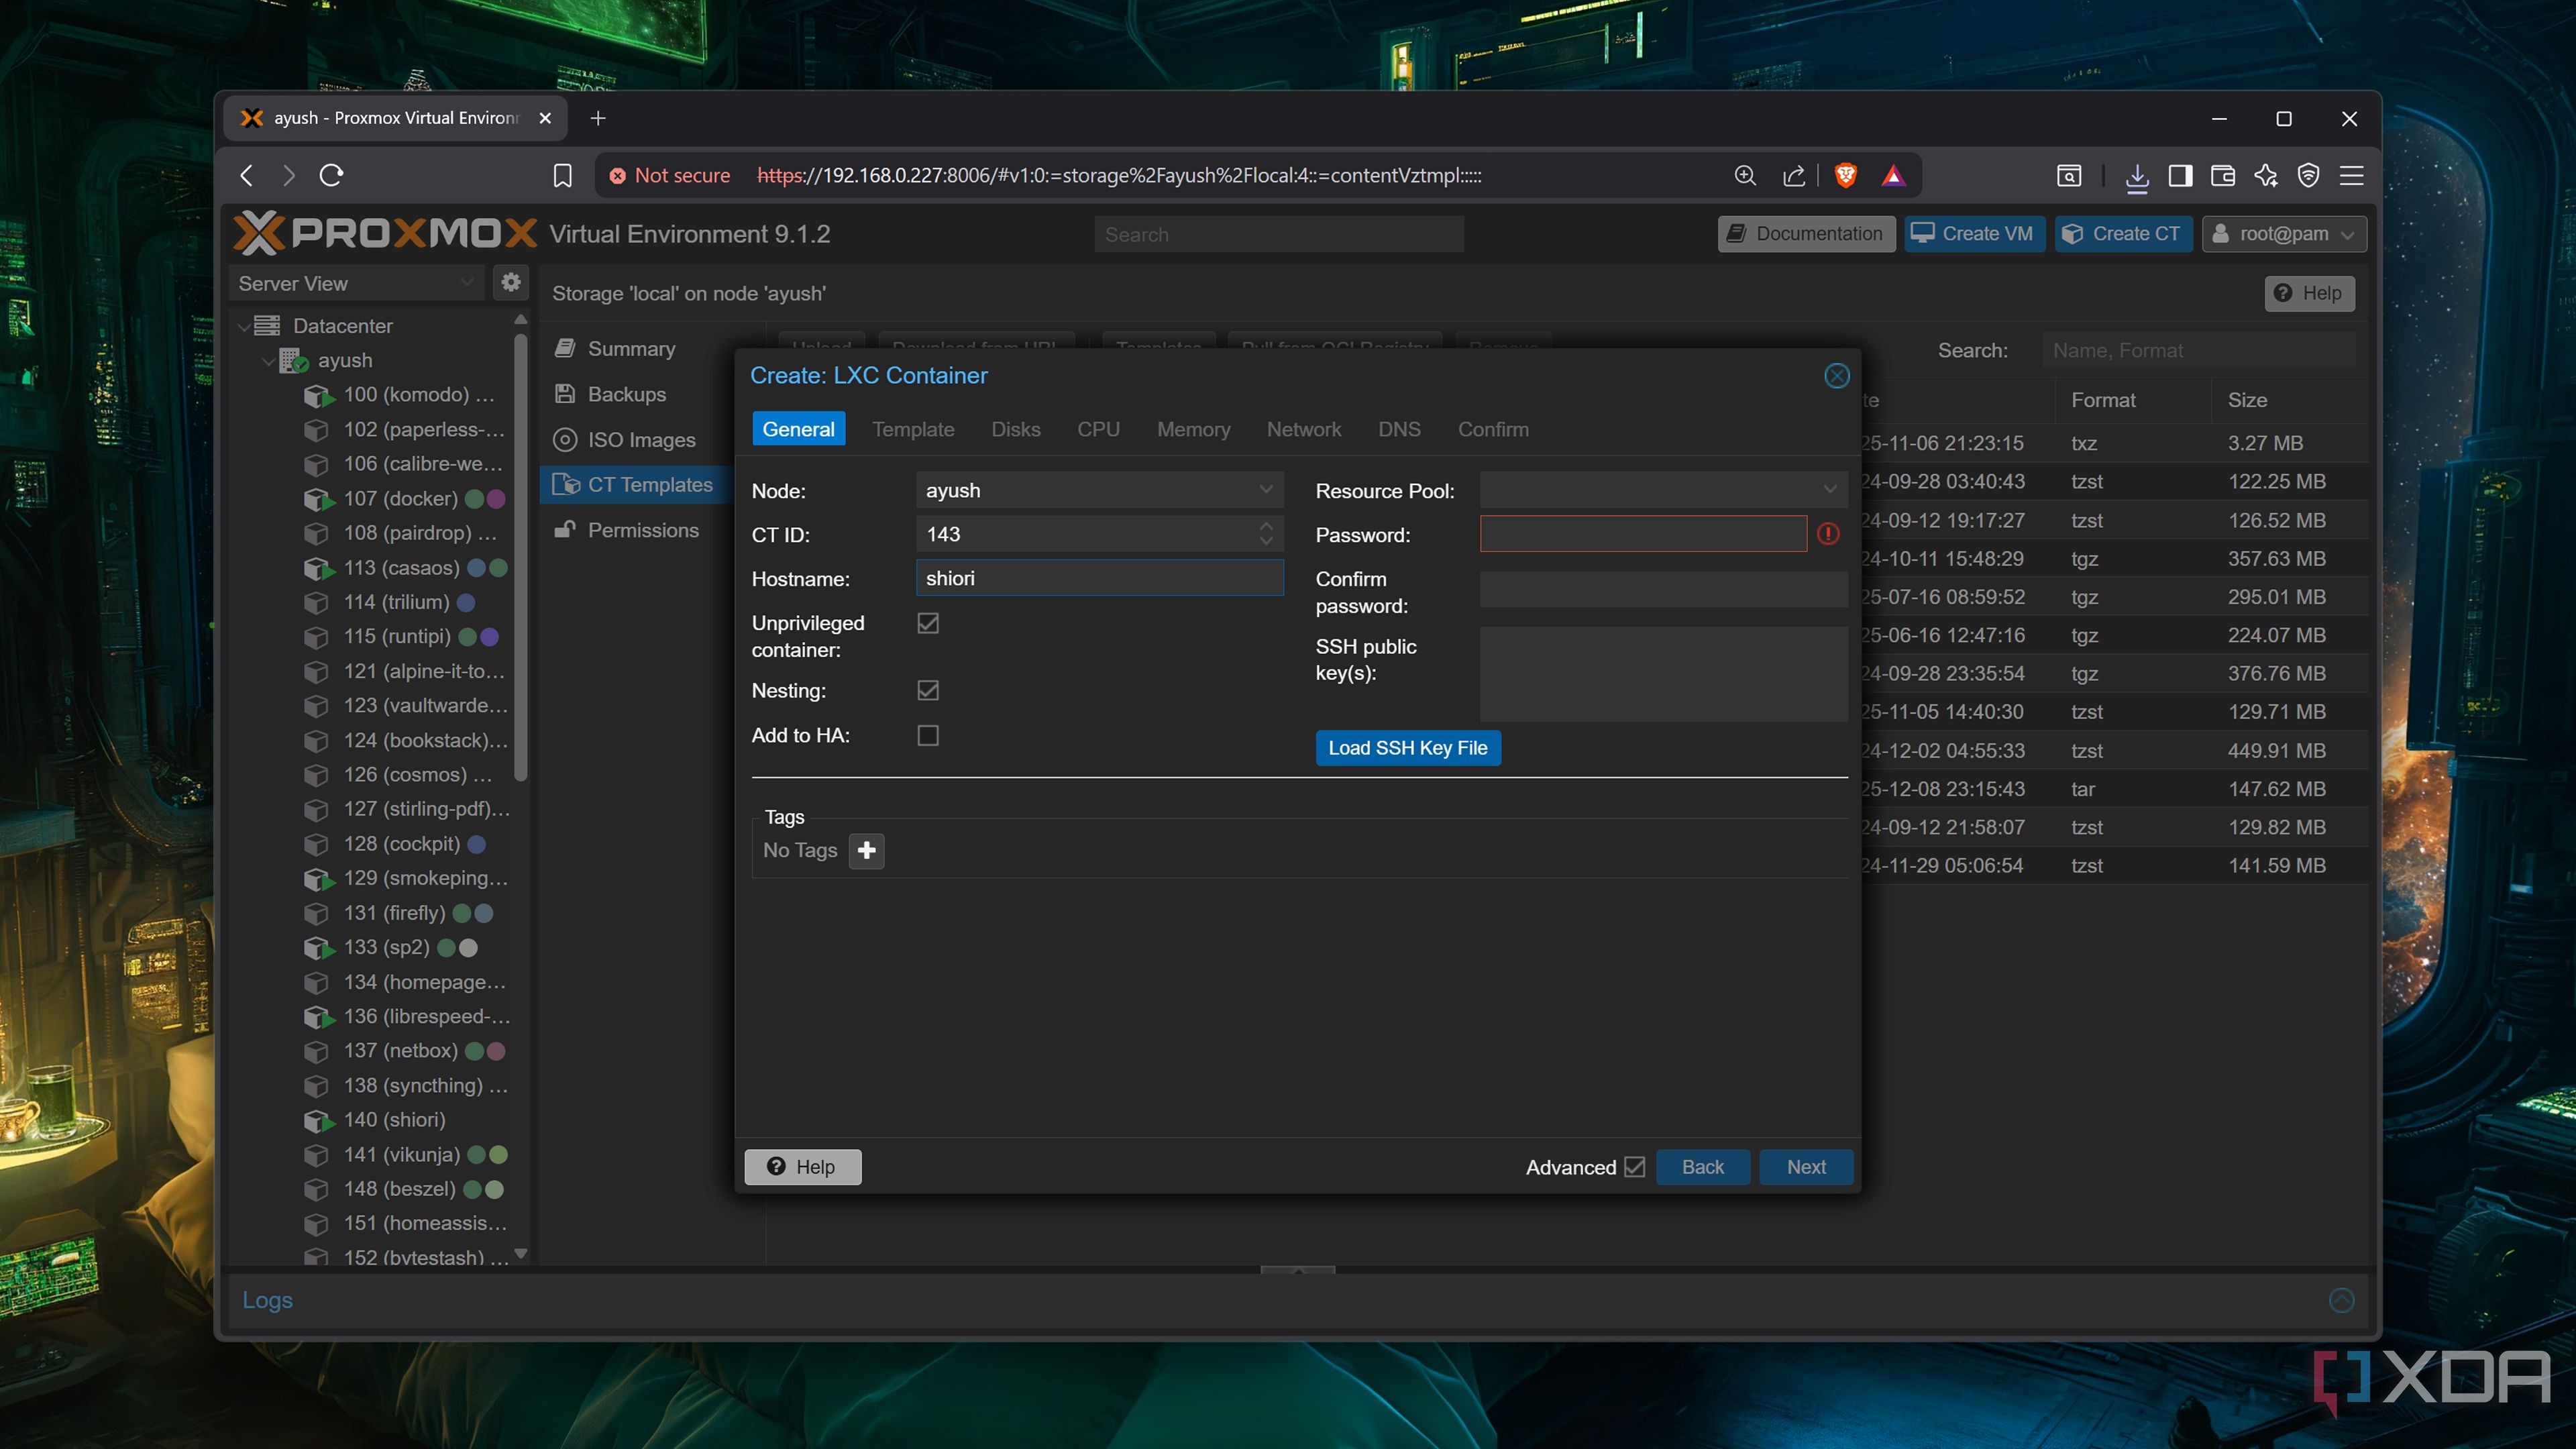Expand the Logs panel arrow icon
This screenshot has width=2576, height=1449.
click(x=2341, y=1300)
